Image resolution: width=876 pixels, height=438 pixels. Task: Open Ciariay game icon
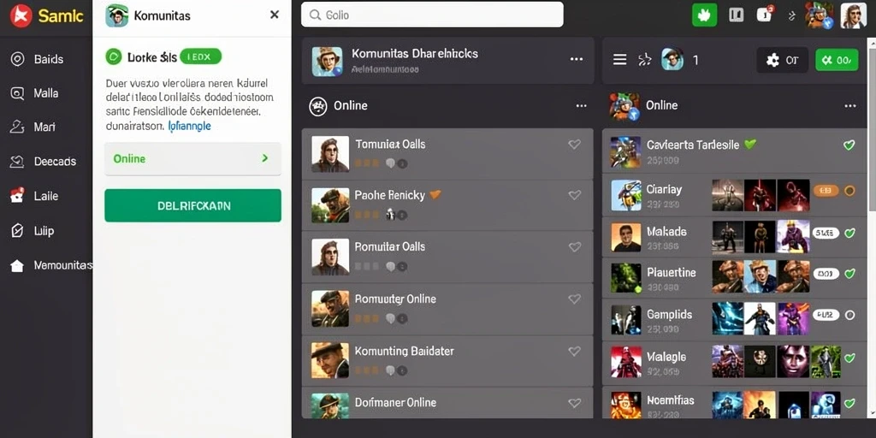625,195
